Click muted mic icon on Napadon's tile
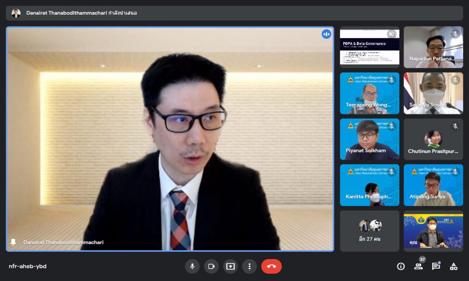This screenshot has height=281, width=469. [x=455, y=34]
